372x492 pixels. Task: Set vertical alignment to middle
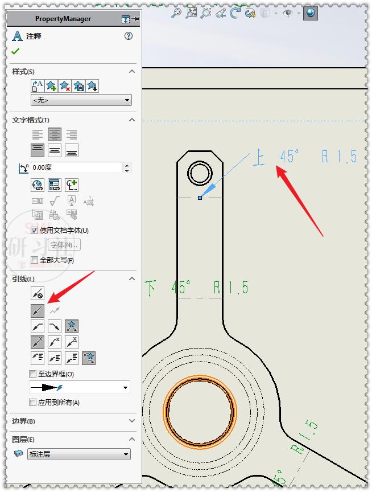[x=55, y=150]
